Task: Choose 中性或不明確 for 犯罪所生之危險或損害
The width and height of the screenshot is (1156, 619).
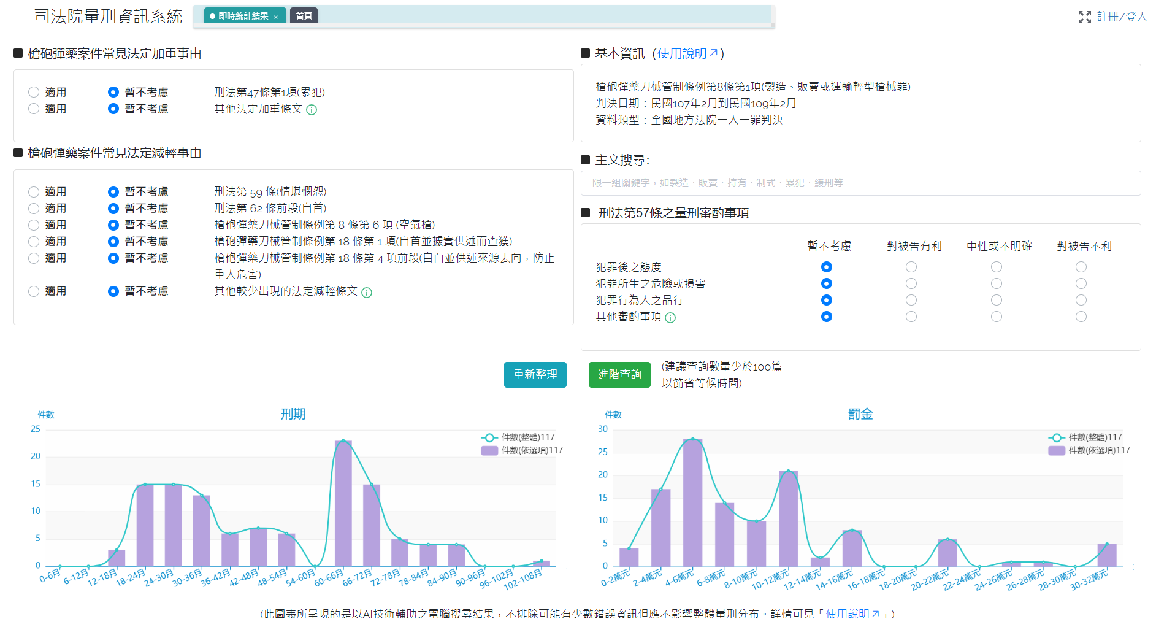Action: (997, 283)
